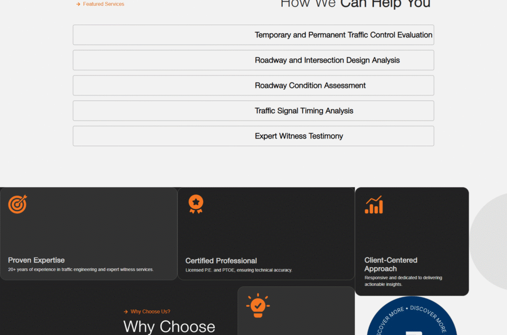
Task: Click the Client-Centered Approach card title
Action: pyautogui.click(x=391, y=264)
